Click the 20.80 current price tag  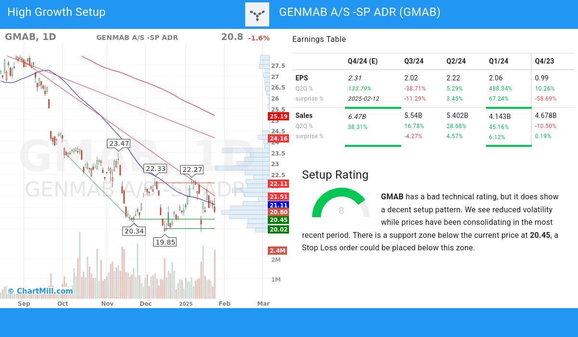click(x=278, y=212)
